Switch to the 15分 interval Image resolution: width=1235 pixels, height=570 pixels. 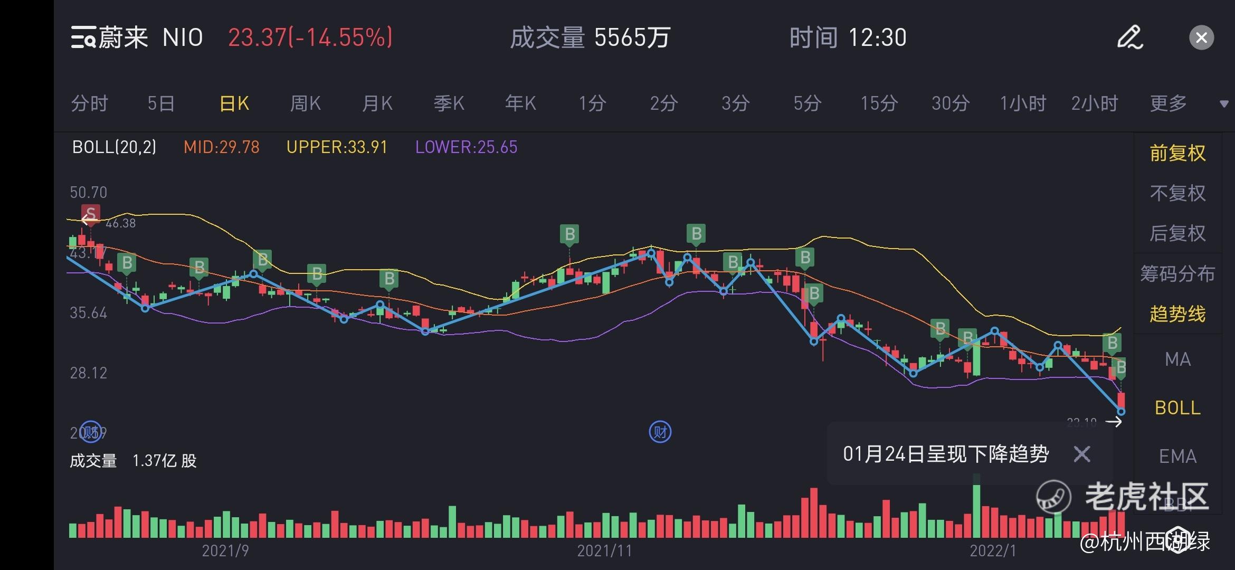coord(879,103)
